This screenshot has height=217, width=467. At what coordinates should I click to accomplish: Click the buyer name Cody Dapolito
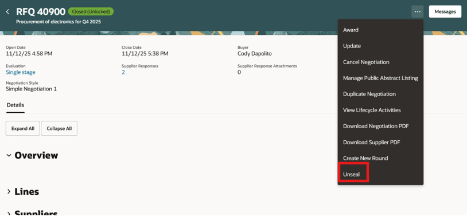point(255,53)
